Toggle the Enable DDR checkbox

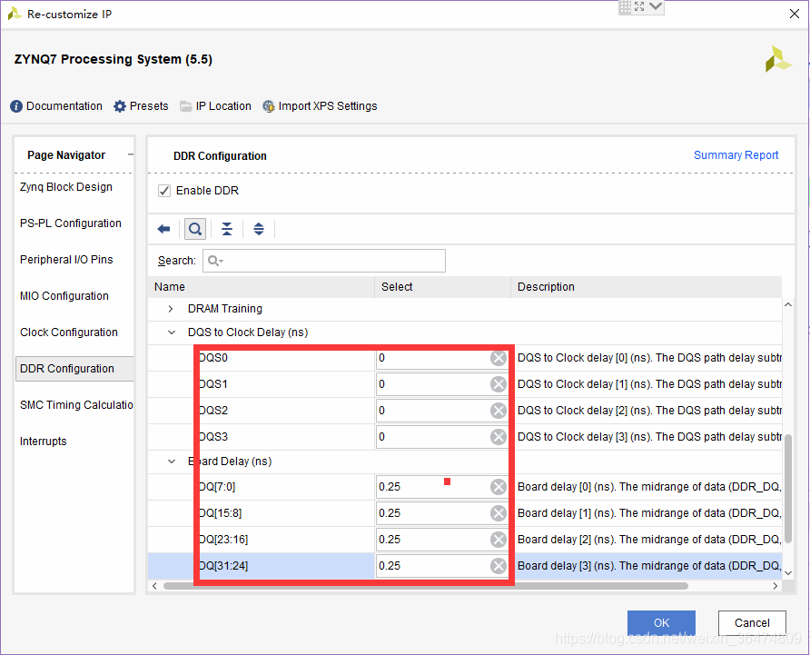pos(164,191)
